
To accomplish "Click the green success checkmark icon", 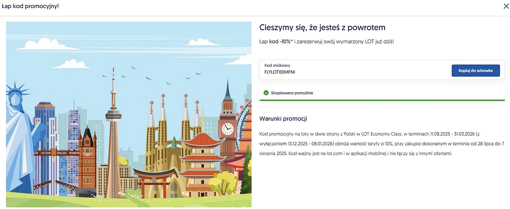I will coord(266,92).
